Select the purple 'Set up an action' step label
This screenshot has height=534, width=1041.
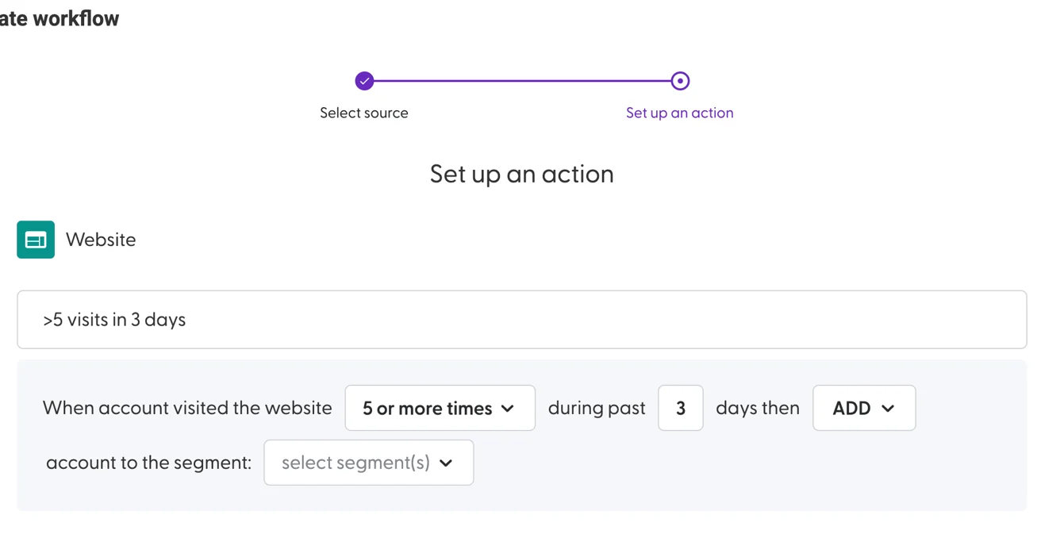[x=680, y=113]
